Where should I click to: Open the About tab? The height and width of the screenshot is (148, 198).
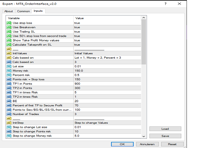(x=9, y=11)
